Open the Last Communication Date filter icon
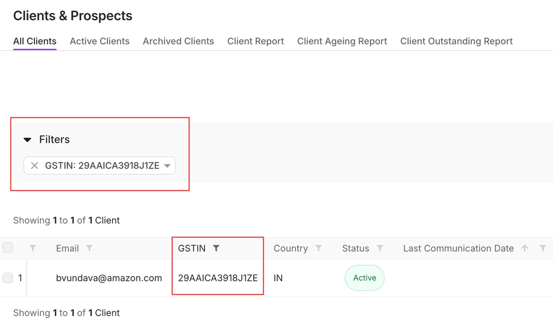553x331 pixels. [x=543, y=248]
